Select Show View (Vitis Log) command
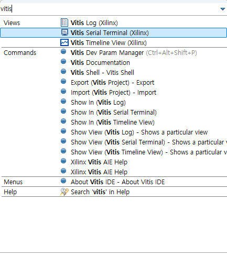227x257 pixels. click(139, 132)
